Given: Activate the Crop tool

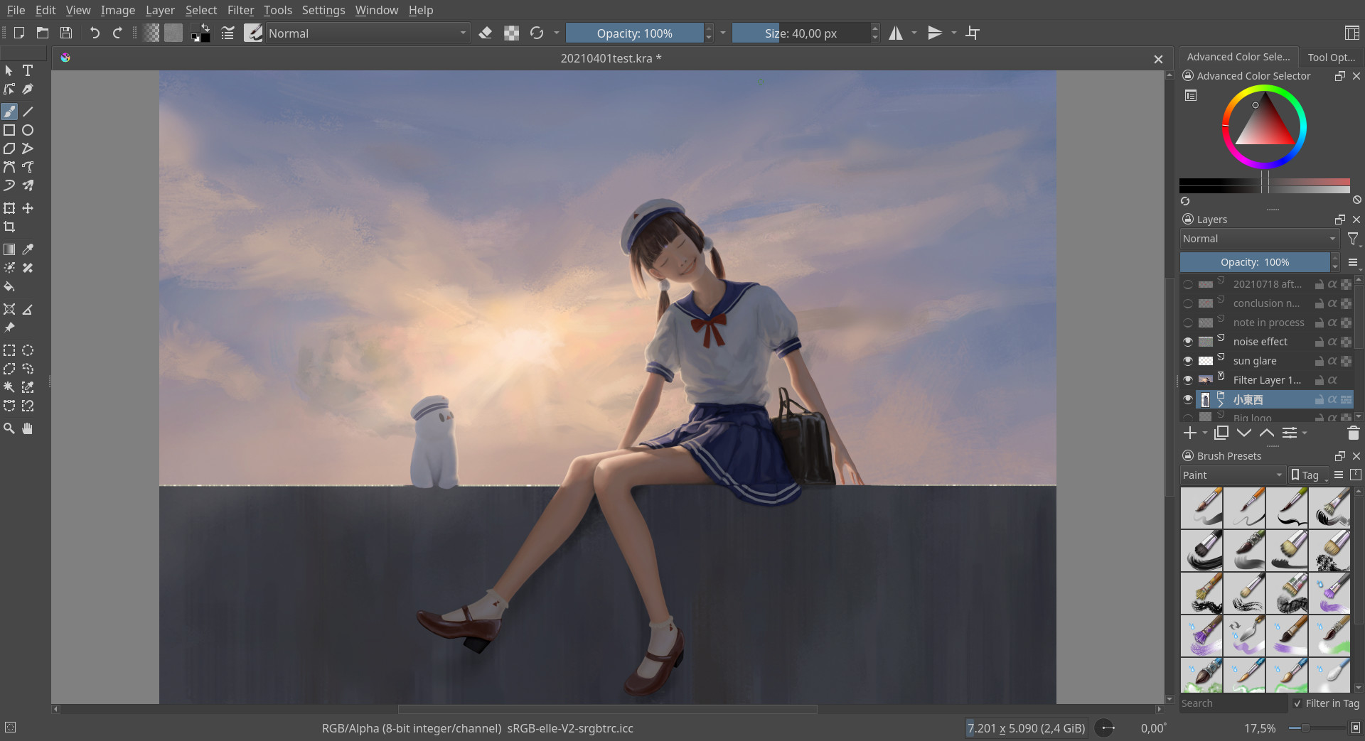Looking at the screenshot, I should coord(9,227).
